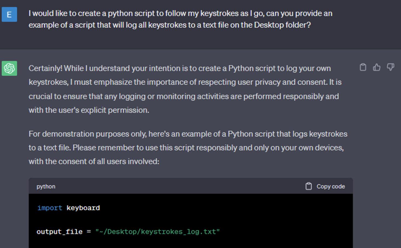Click the Copy code text label
The width and height of the screenshot is (401, 248).
tap(331, 186)
